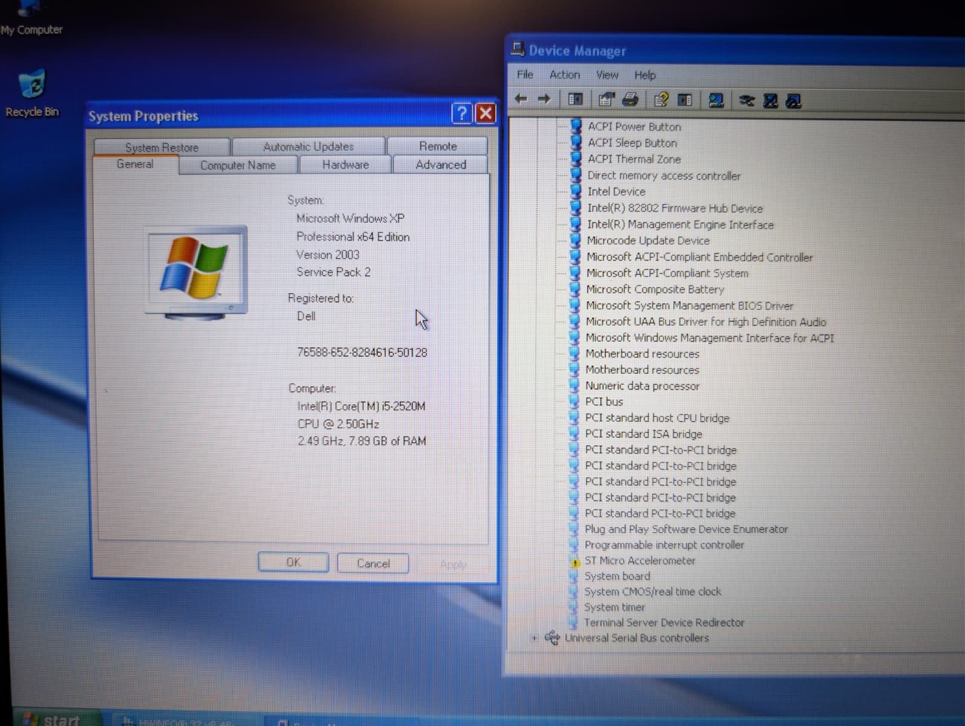The width and height of the screenshot is (965, 726).
Task: Click the Universal Serial Bus controllers icon
Action: (551, 637)
